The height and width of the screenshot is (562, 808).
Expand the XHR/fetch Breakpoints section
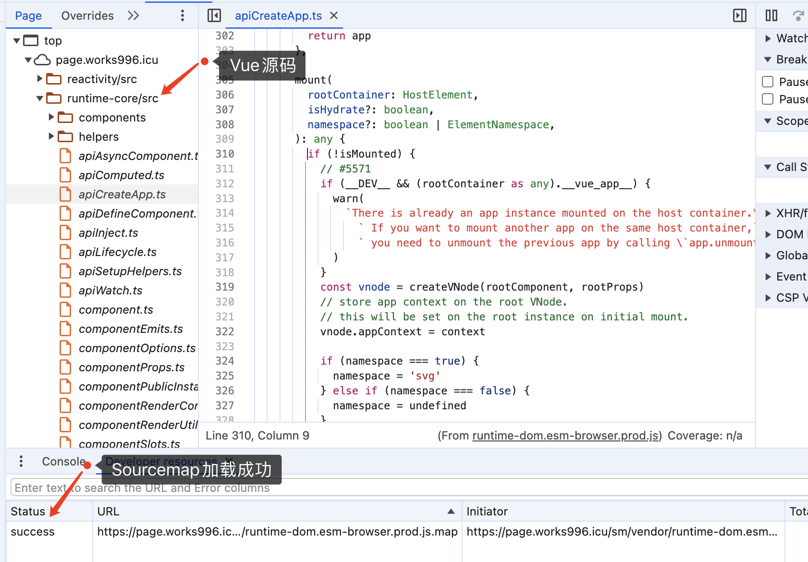[768, 213]
